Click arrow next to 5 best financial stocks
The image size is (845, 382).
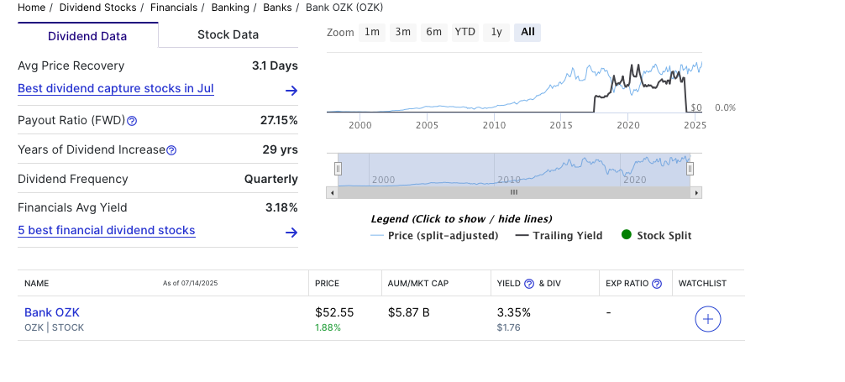pos(291,233)
